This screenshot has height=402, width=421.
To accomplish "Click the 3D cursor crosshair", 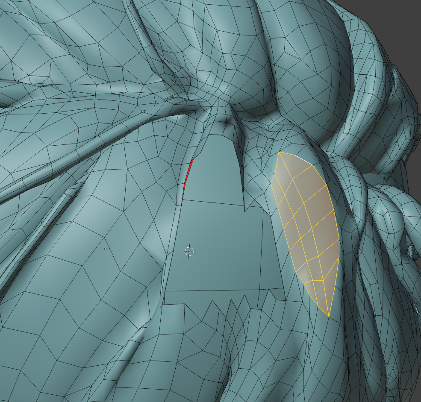I will [189, 251].
